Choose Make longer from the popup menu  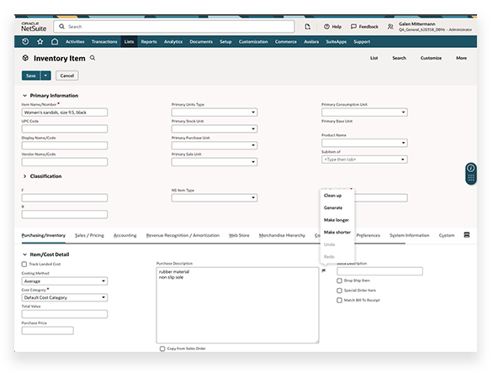[x=337, y=220]
